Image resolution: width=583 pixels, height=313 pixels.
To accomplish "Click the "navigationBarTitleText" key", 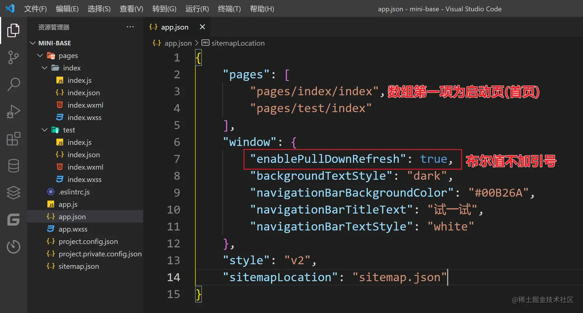I will coord(331,210).
